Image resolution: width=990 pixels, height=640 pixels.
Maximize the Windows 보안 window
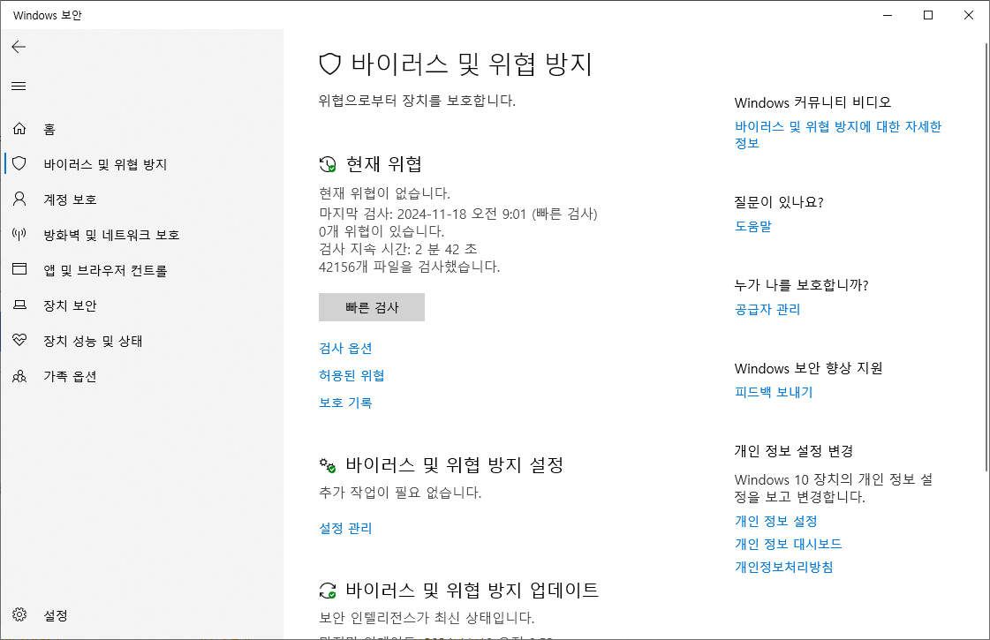point(928,15)
